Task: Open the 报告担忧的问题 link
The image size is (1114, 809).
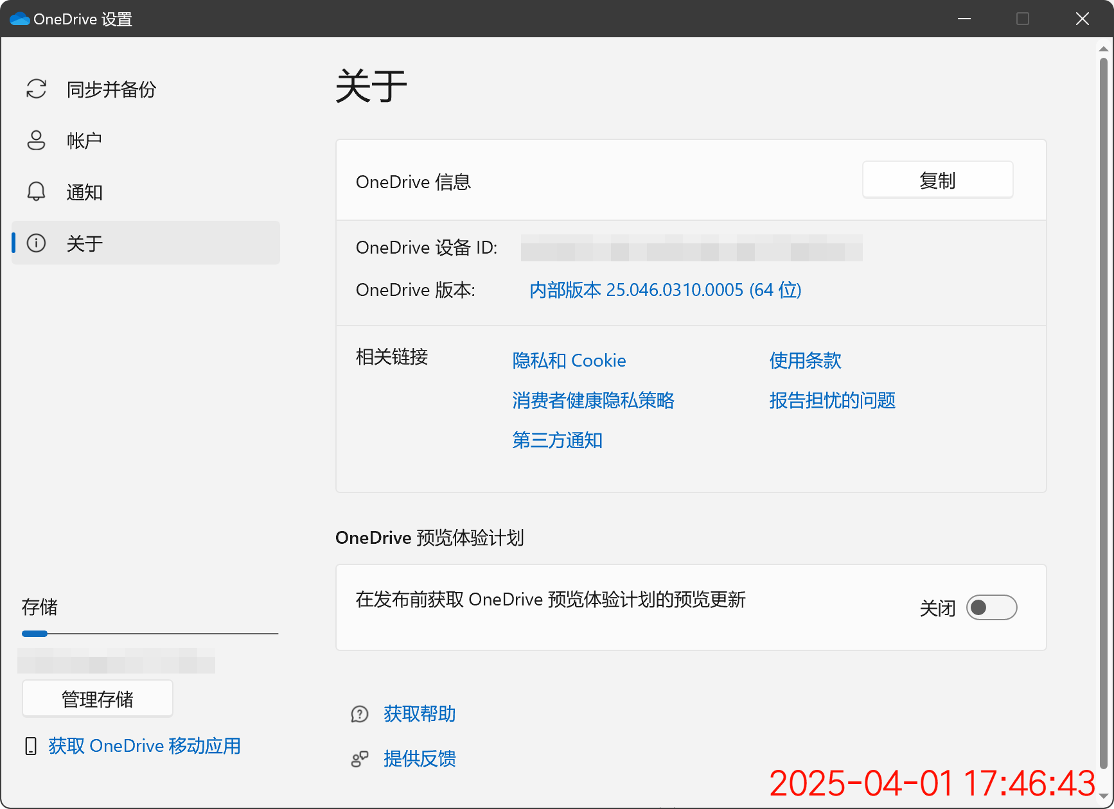Action: point(833,401)
